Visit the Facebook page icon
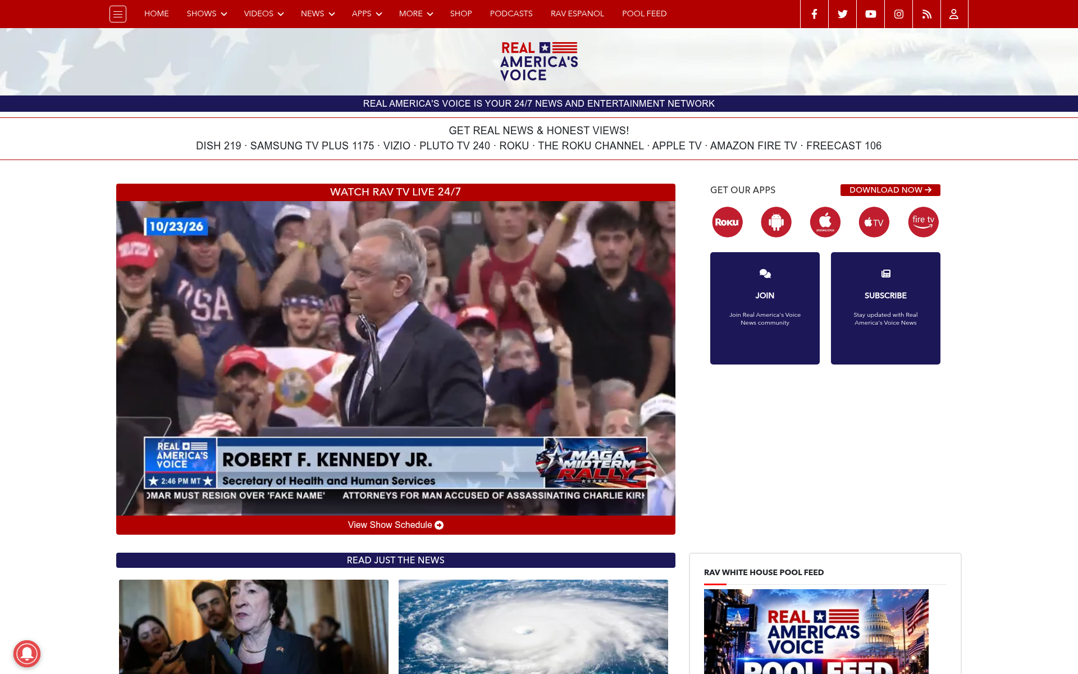 [814, 14]
